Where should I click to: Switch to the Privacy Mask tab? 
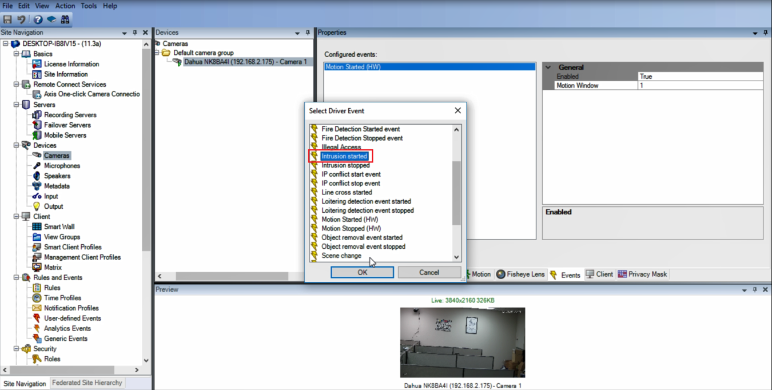(642, 274)
